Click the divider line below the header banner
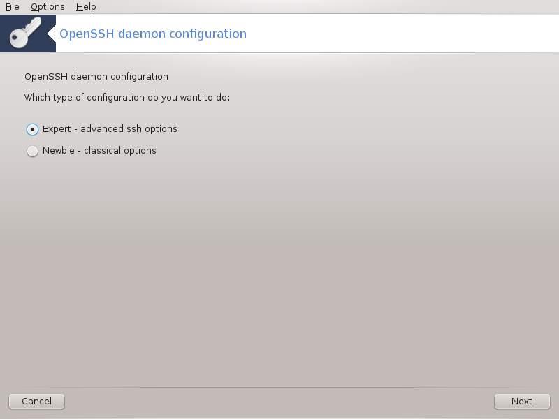This screenshot has width=559, height=419. click(279, 53)
